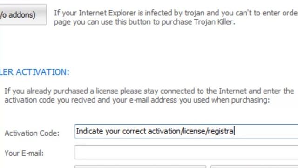Image resolution: width=298 pixels, height=168 pixels.
Task: Select the Activation Code label
Action: point(32,133)
